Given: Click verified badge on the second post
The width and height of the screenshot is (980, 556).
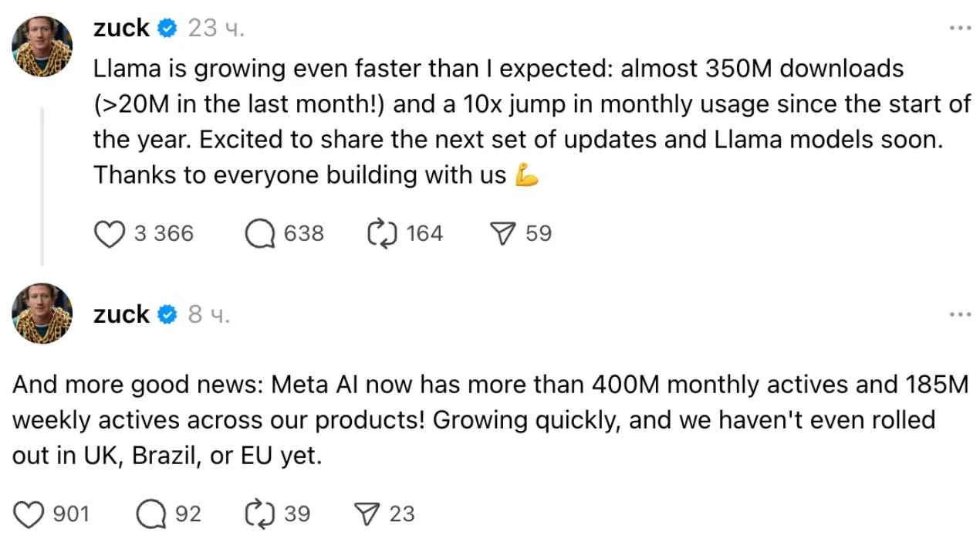Looking at the screenshot, I should click(167, 314).
